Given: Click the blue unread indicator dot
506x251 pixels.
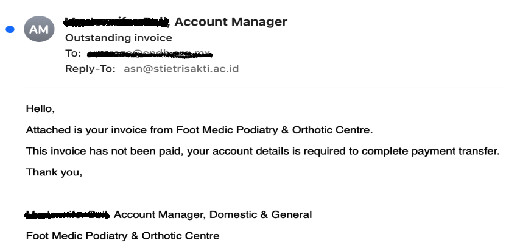Looking at the screenshot, I should [10, 29].
